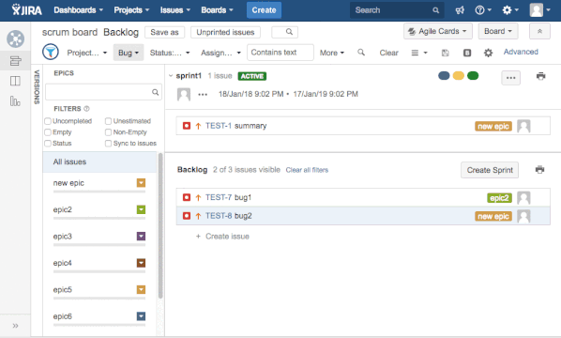The height and width of the screenshot is (338, 561).
Task: Open the Issues menu
Action: (x=174, y=10)
